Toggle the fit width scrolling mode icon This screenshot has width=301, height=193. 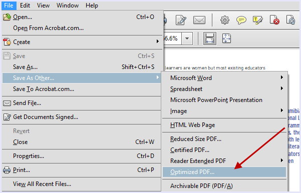(210, 38)
